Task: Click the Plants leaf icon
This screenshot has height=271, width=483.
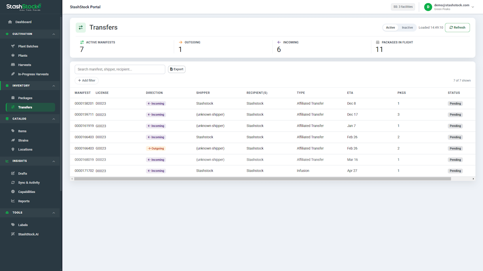Action: tap(13, 55)
